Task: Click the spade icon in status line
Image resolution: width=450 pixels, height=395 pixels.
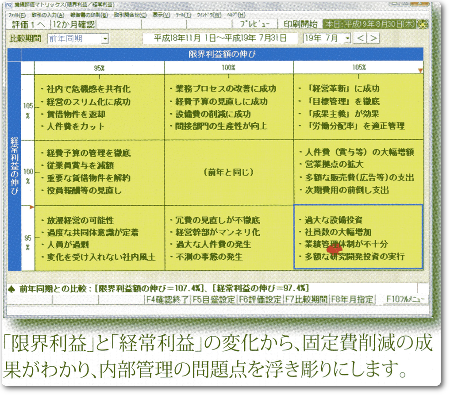Action: click(x=12, y=288)
